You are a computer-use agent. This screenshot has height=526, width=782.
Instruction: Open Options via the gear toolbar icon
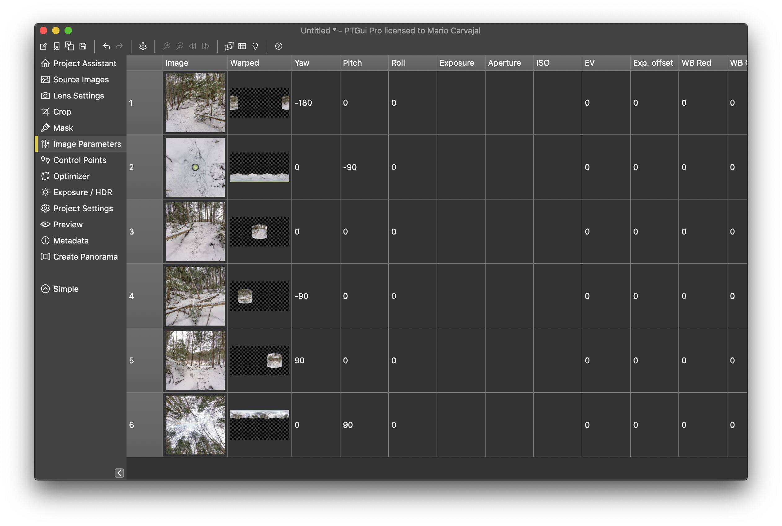pos(143,46)
